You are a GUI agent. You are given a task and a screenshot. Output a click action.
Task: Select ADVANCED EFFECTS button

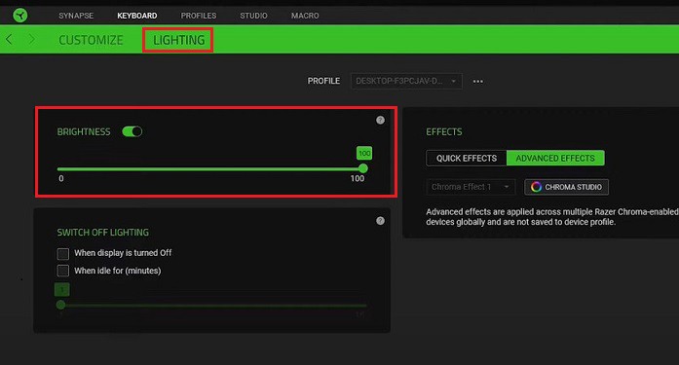[555, 159]
